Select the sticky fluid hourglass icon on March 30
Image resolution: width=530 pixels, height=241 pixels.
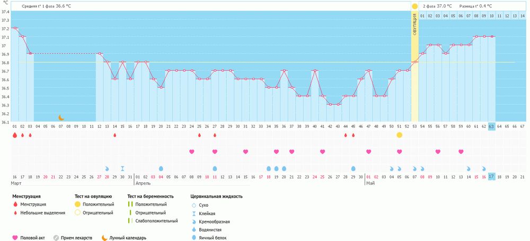click(x=122, y=168)
